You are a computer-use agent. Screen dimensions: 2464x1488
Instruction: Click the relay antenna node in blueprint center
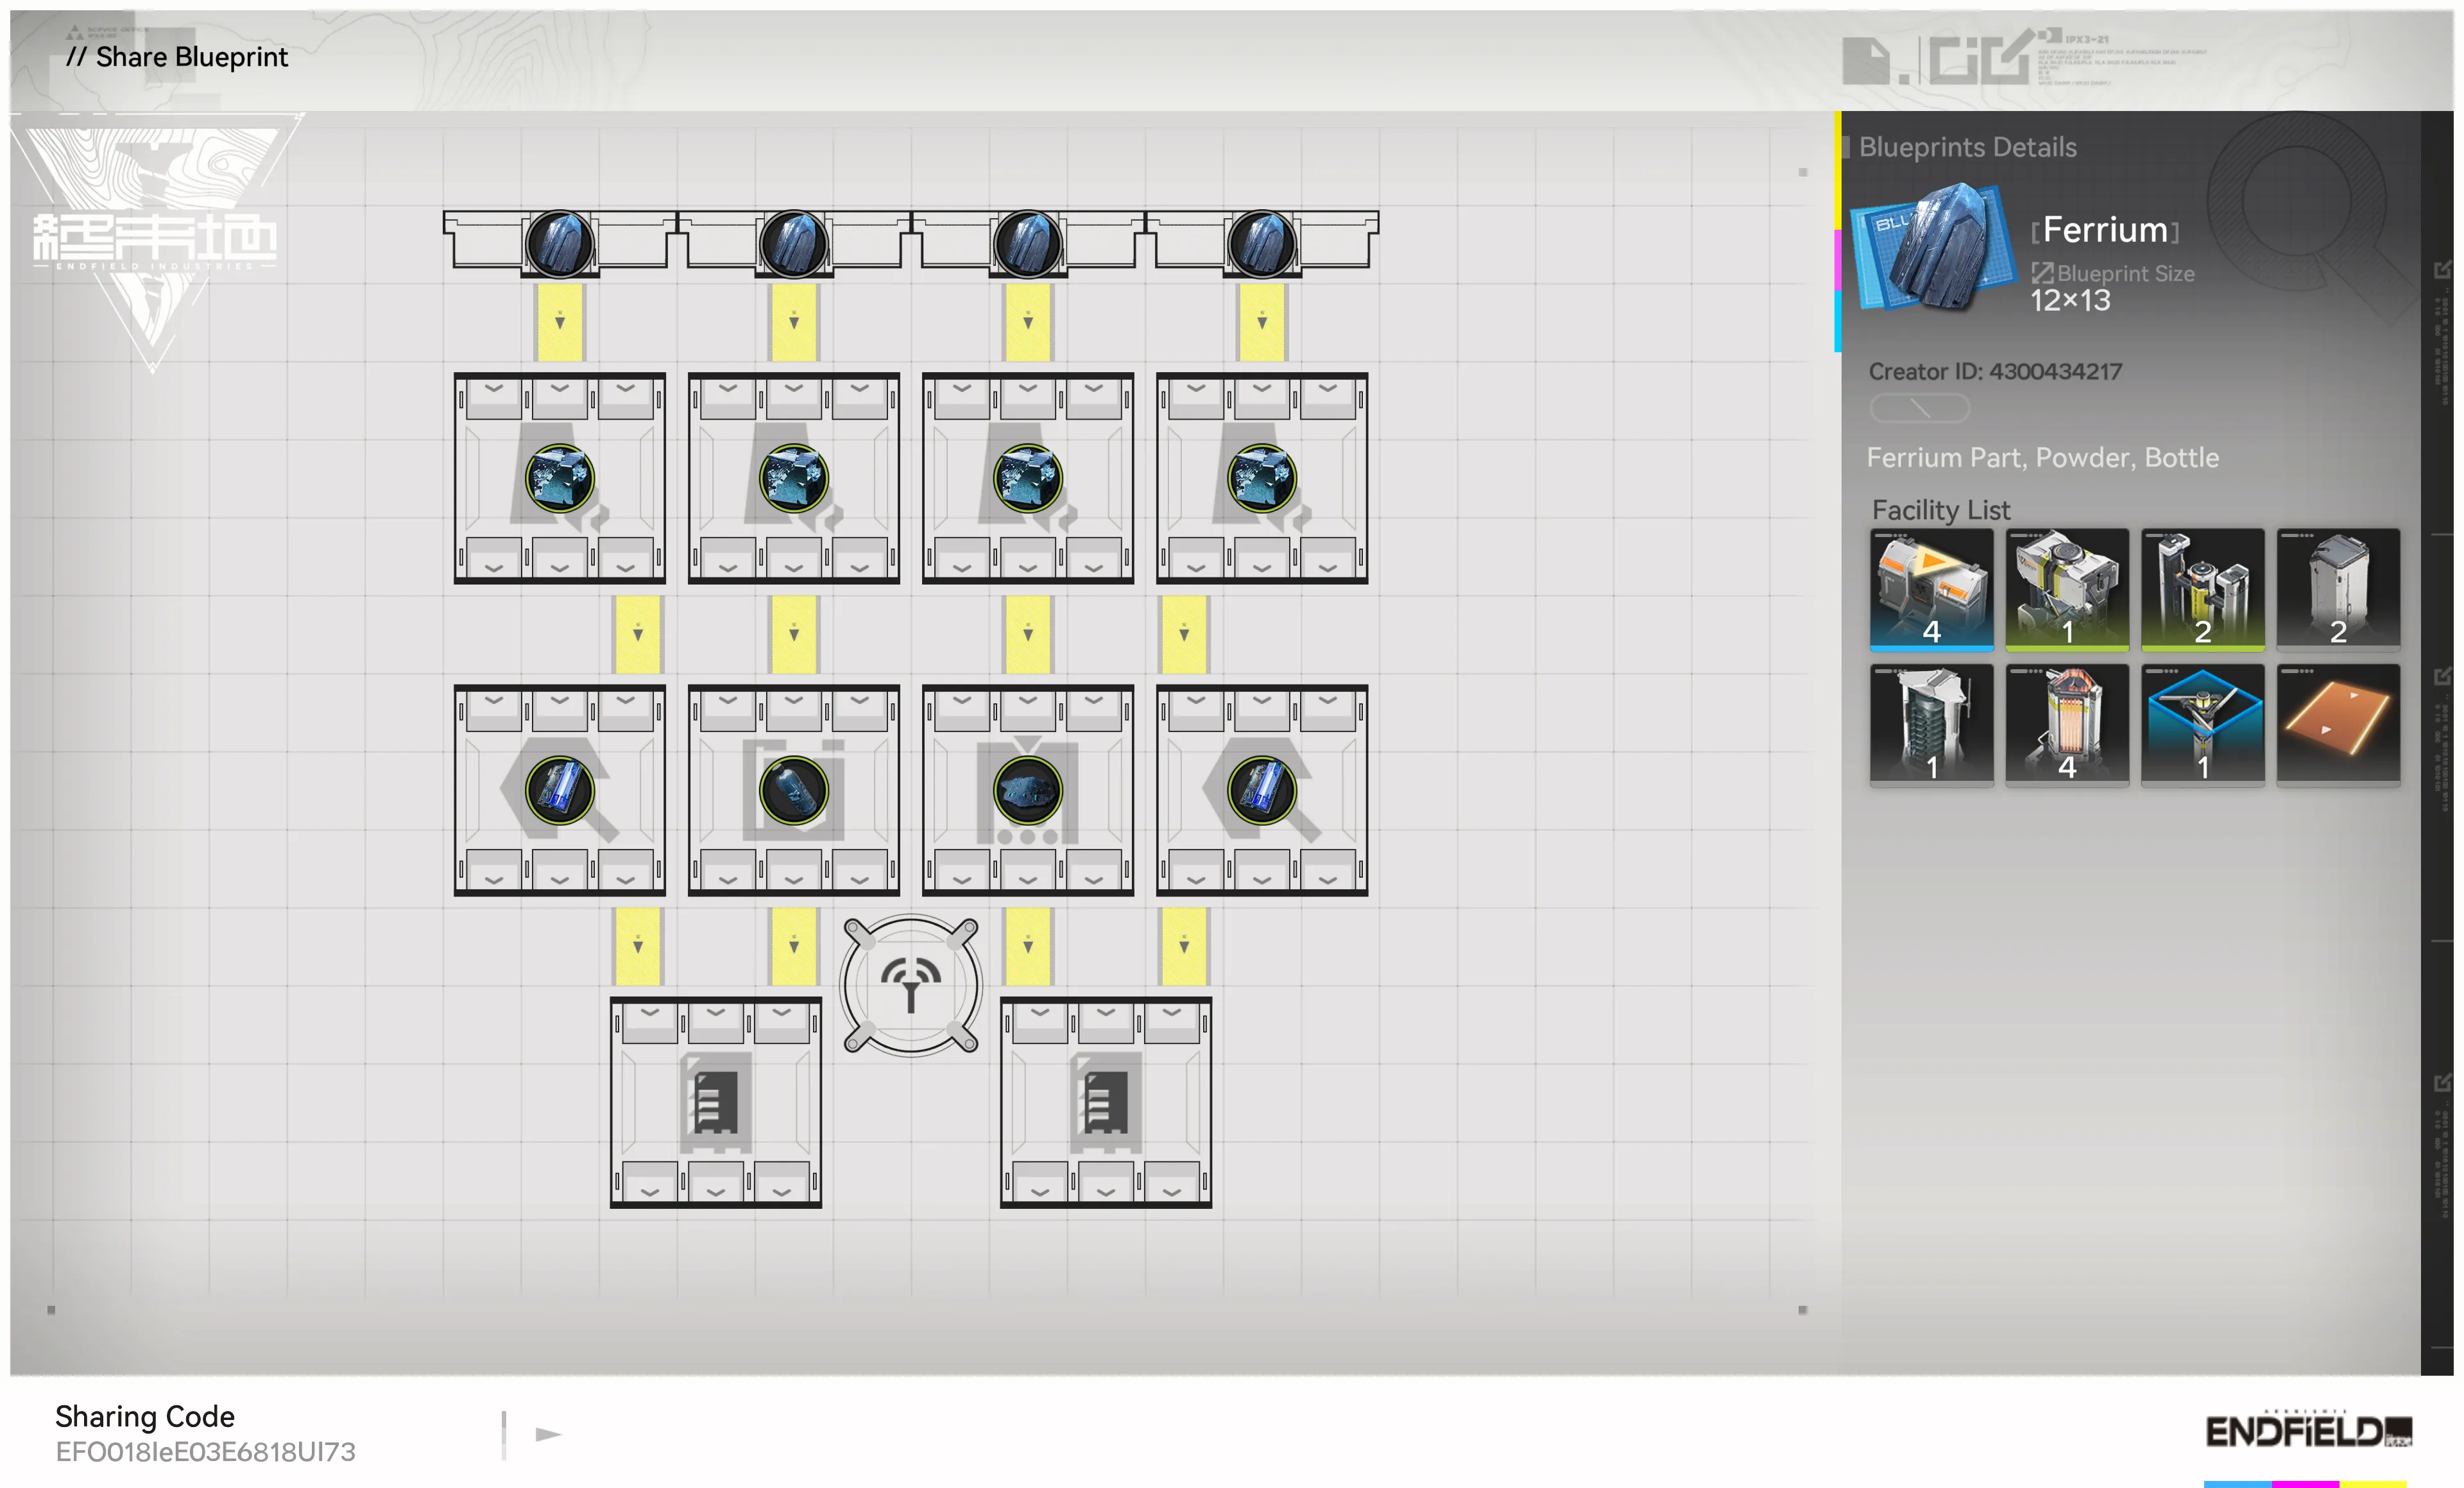coord(910,985)
